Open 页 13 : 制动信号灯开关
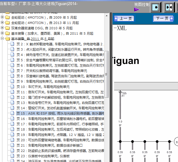Screen dimensions: 178x162 coord(60,103)
